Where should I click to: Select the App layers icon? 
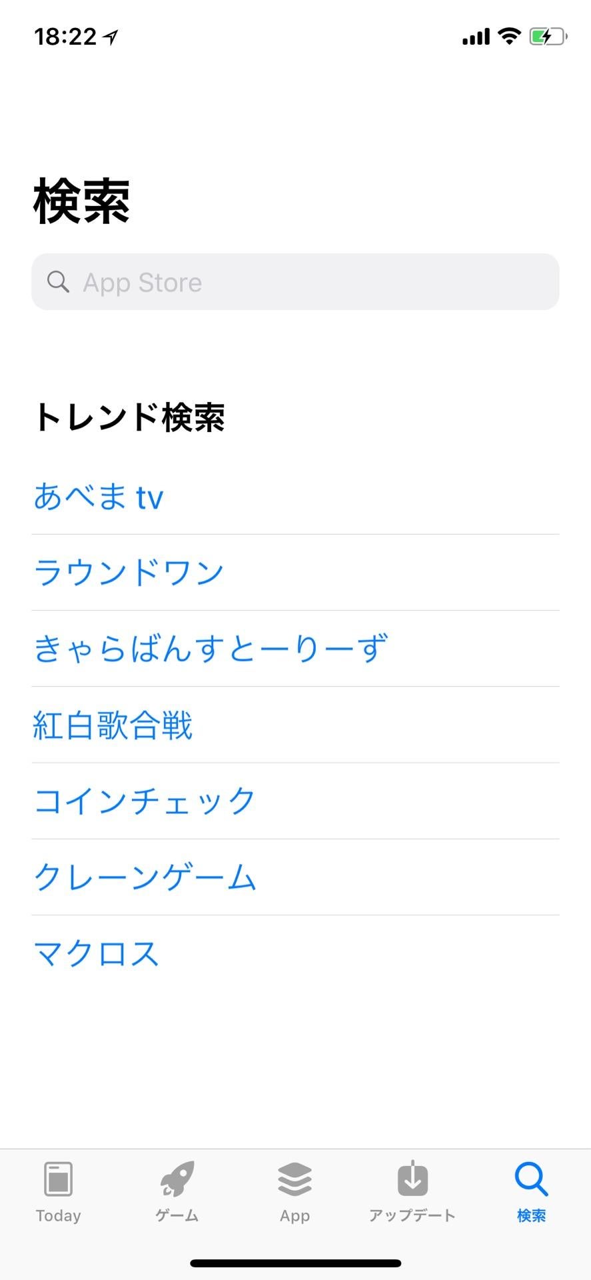pyautogui.click(x=295, y=1179)
